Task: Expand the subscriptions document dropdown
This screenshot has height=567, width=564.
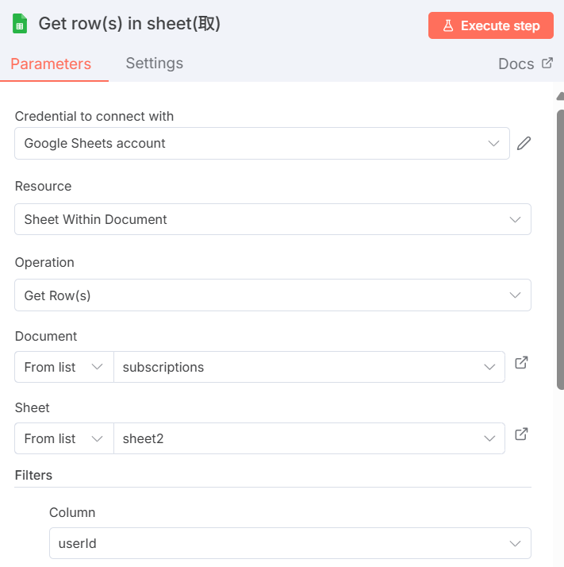Action: [x=309, y=367]
